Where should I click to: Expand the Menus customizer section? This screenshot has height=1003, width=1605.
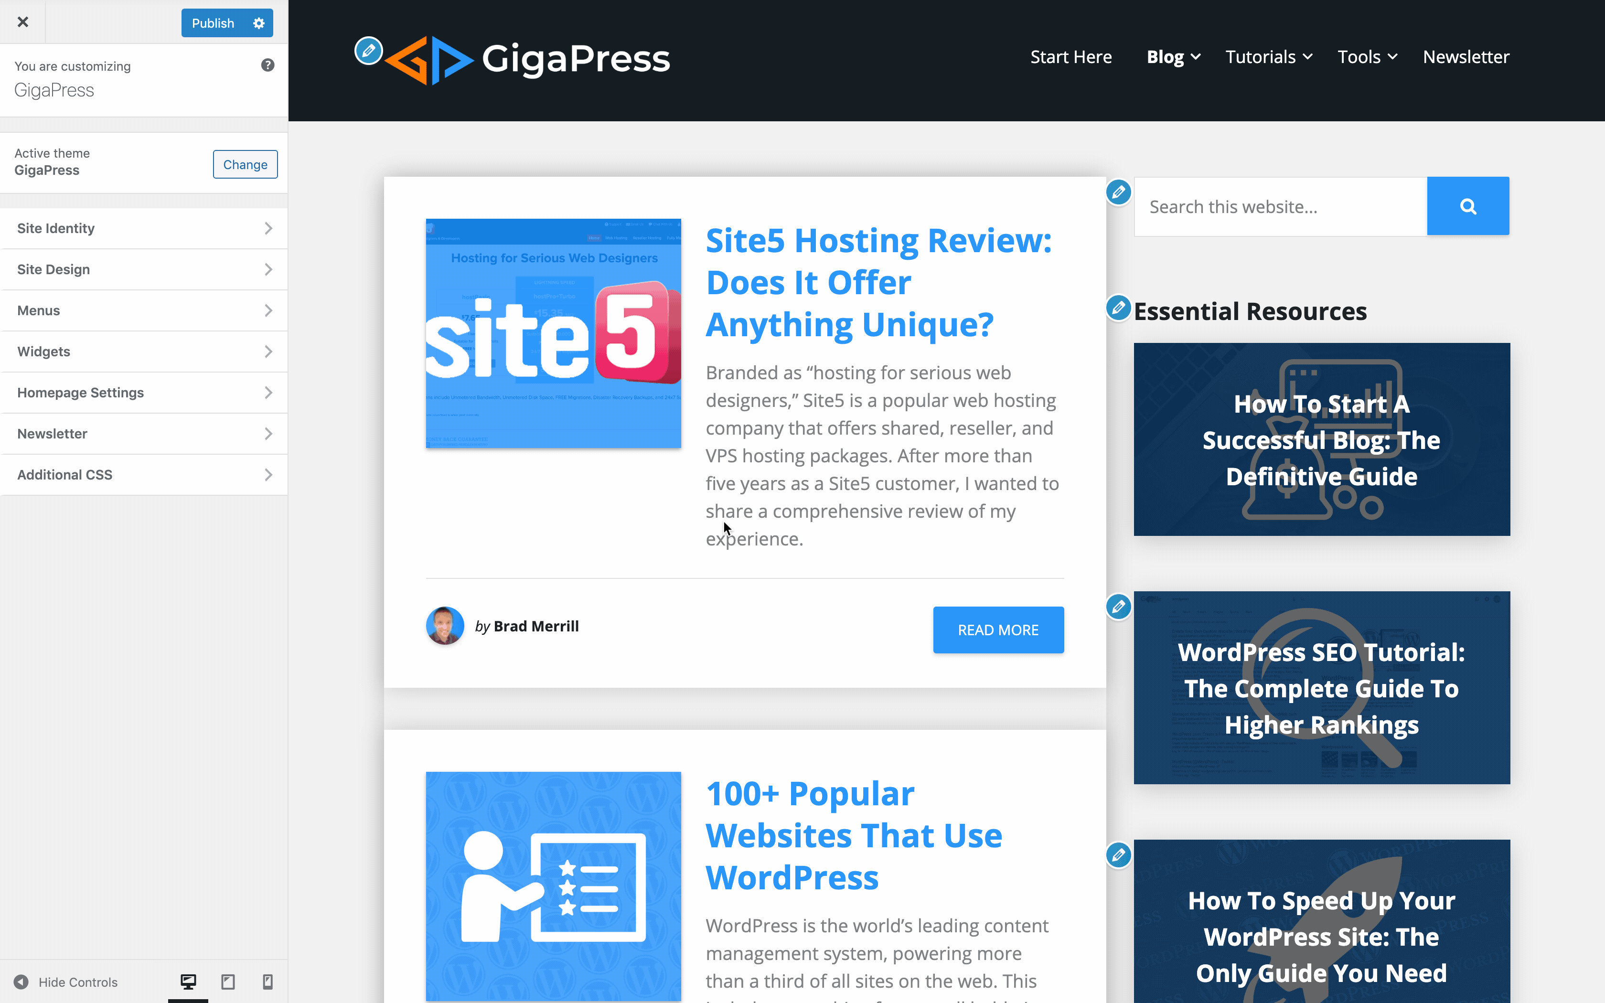pos(143,309)
